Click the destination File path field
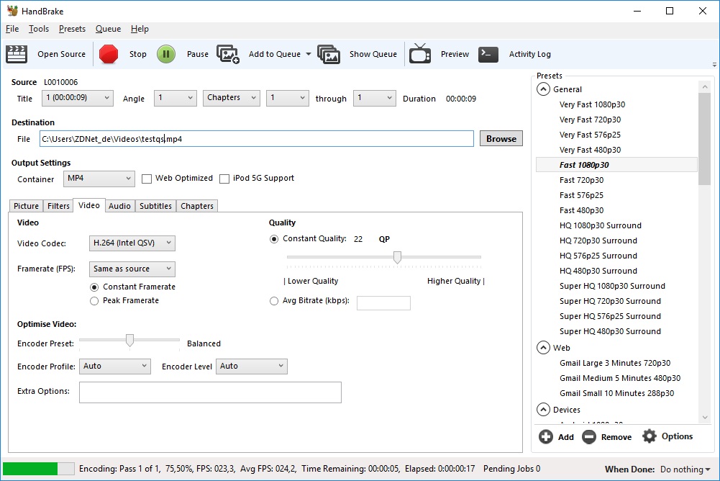The height and width of the screenshot is (481, 720). pyautogui.click(x=256, y=139)
